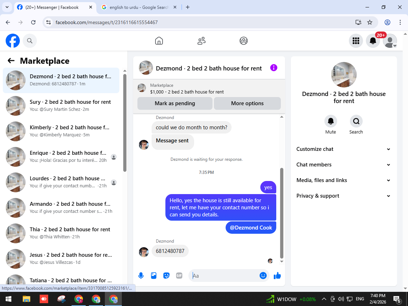Open Kimberly conversation
The width and height of the screenshot is (408, 306).
[61, 131]
